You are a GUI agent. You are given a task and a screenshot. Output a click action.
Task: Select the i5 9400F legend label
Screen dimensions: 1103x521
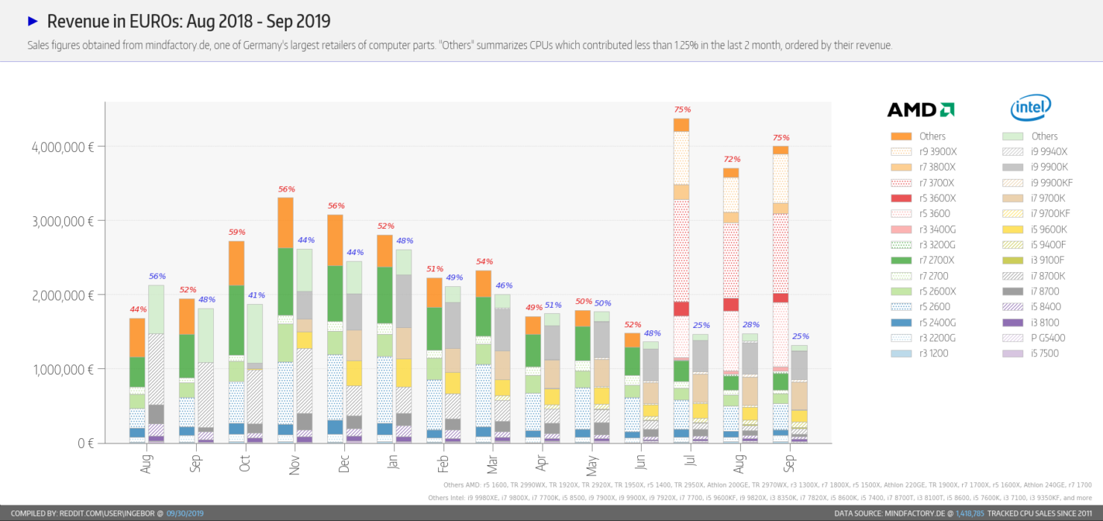point(1049,245)
